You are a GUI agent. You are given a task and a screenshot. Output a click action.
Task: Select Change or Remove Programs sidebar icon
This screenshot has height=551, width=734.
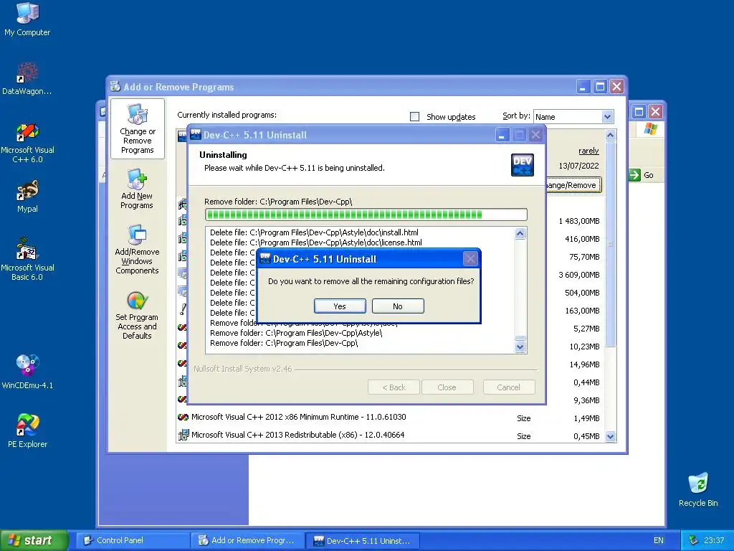click(x=137, y=128)
